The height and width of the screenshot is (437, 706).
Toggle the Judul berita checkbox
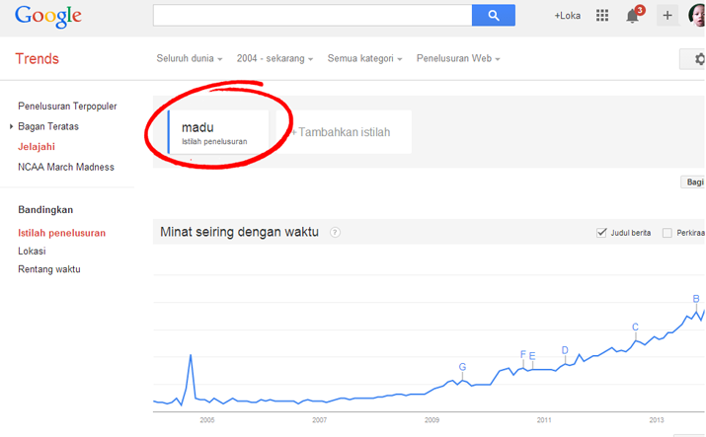pyautogui.click(x=601, y=233)
